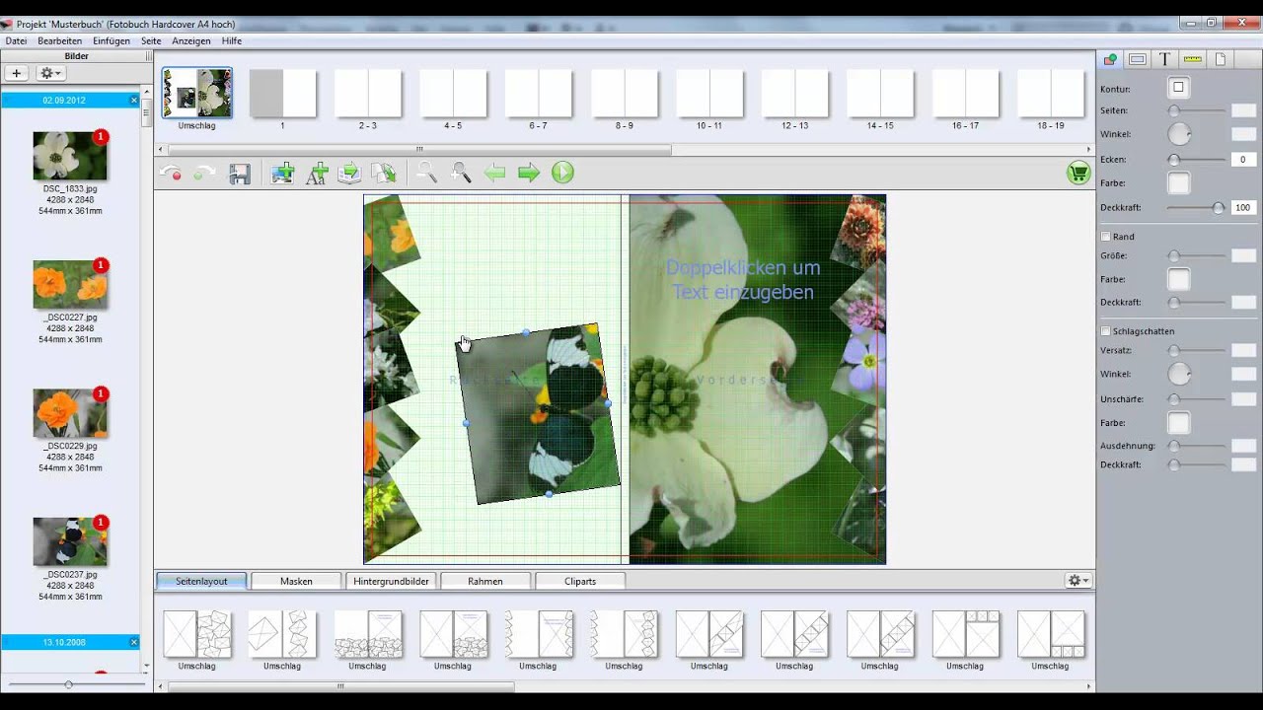The image size is (1263, 710).
Task: Click the Schlagschatten Farbe color swatch
Action: click(1178, 423)
